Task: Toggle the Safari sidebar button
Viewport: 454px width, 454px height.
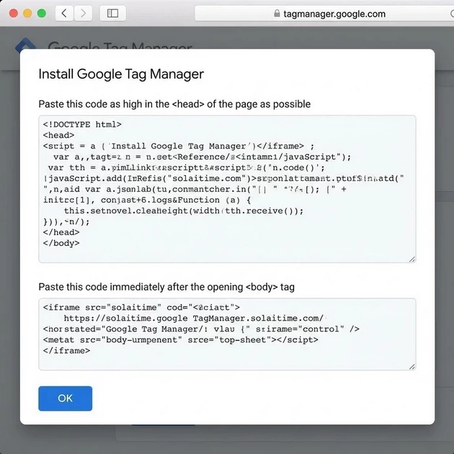Action: tap(112, 13)
